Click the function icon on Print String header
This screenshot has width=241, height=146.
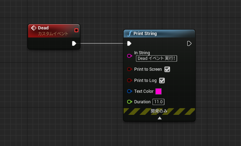point(130,34)
